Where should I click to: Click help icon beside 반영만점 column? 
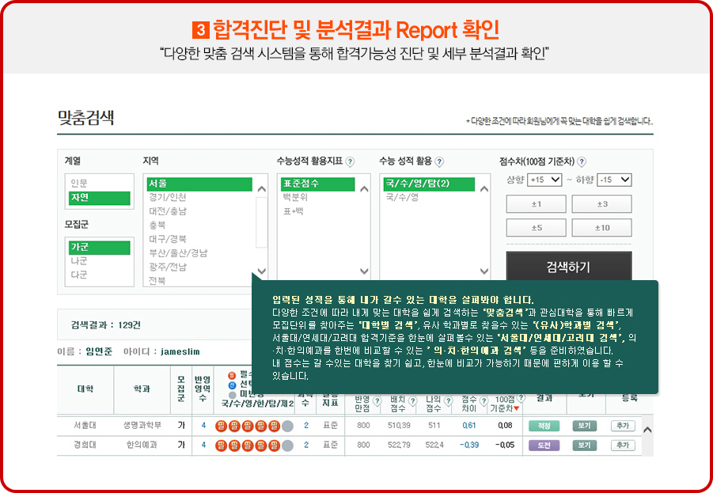(377, 400)
